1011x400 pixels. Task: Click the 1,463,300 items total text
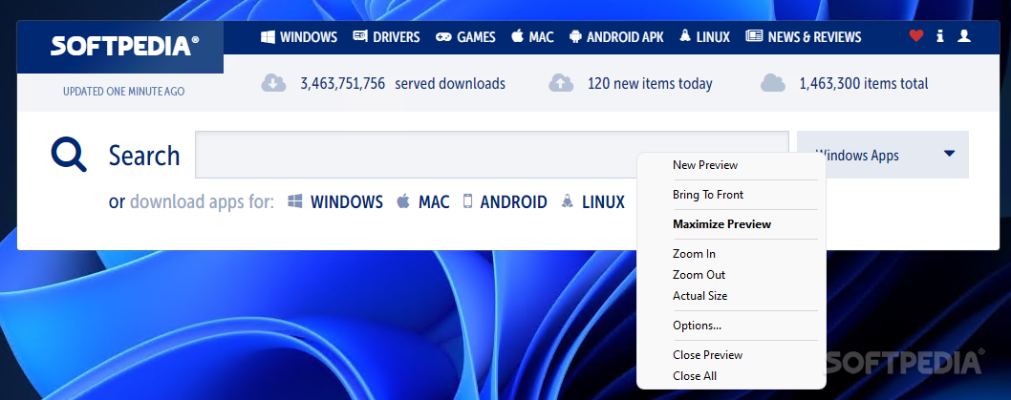(x=864, y=84)
